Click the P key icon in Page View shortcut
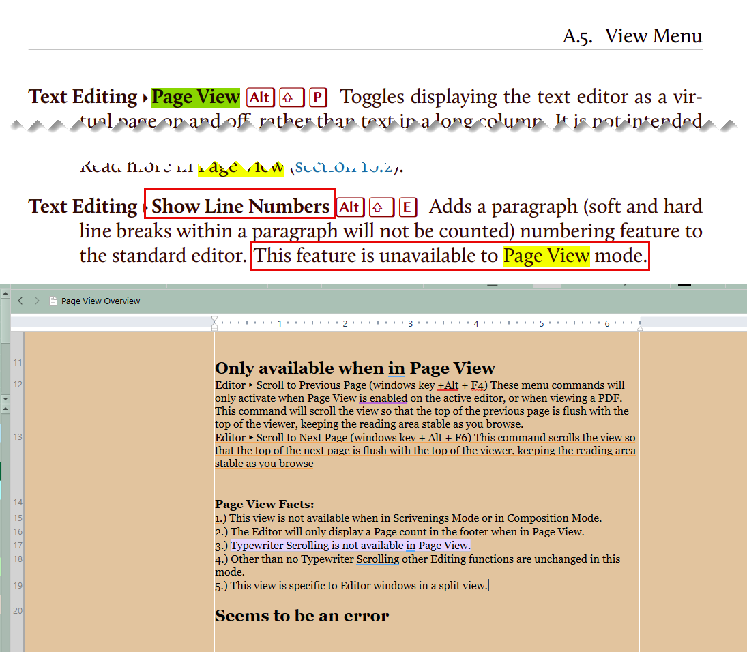747x652 pixels. point(318,98)
